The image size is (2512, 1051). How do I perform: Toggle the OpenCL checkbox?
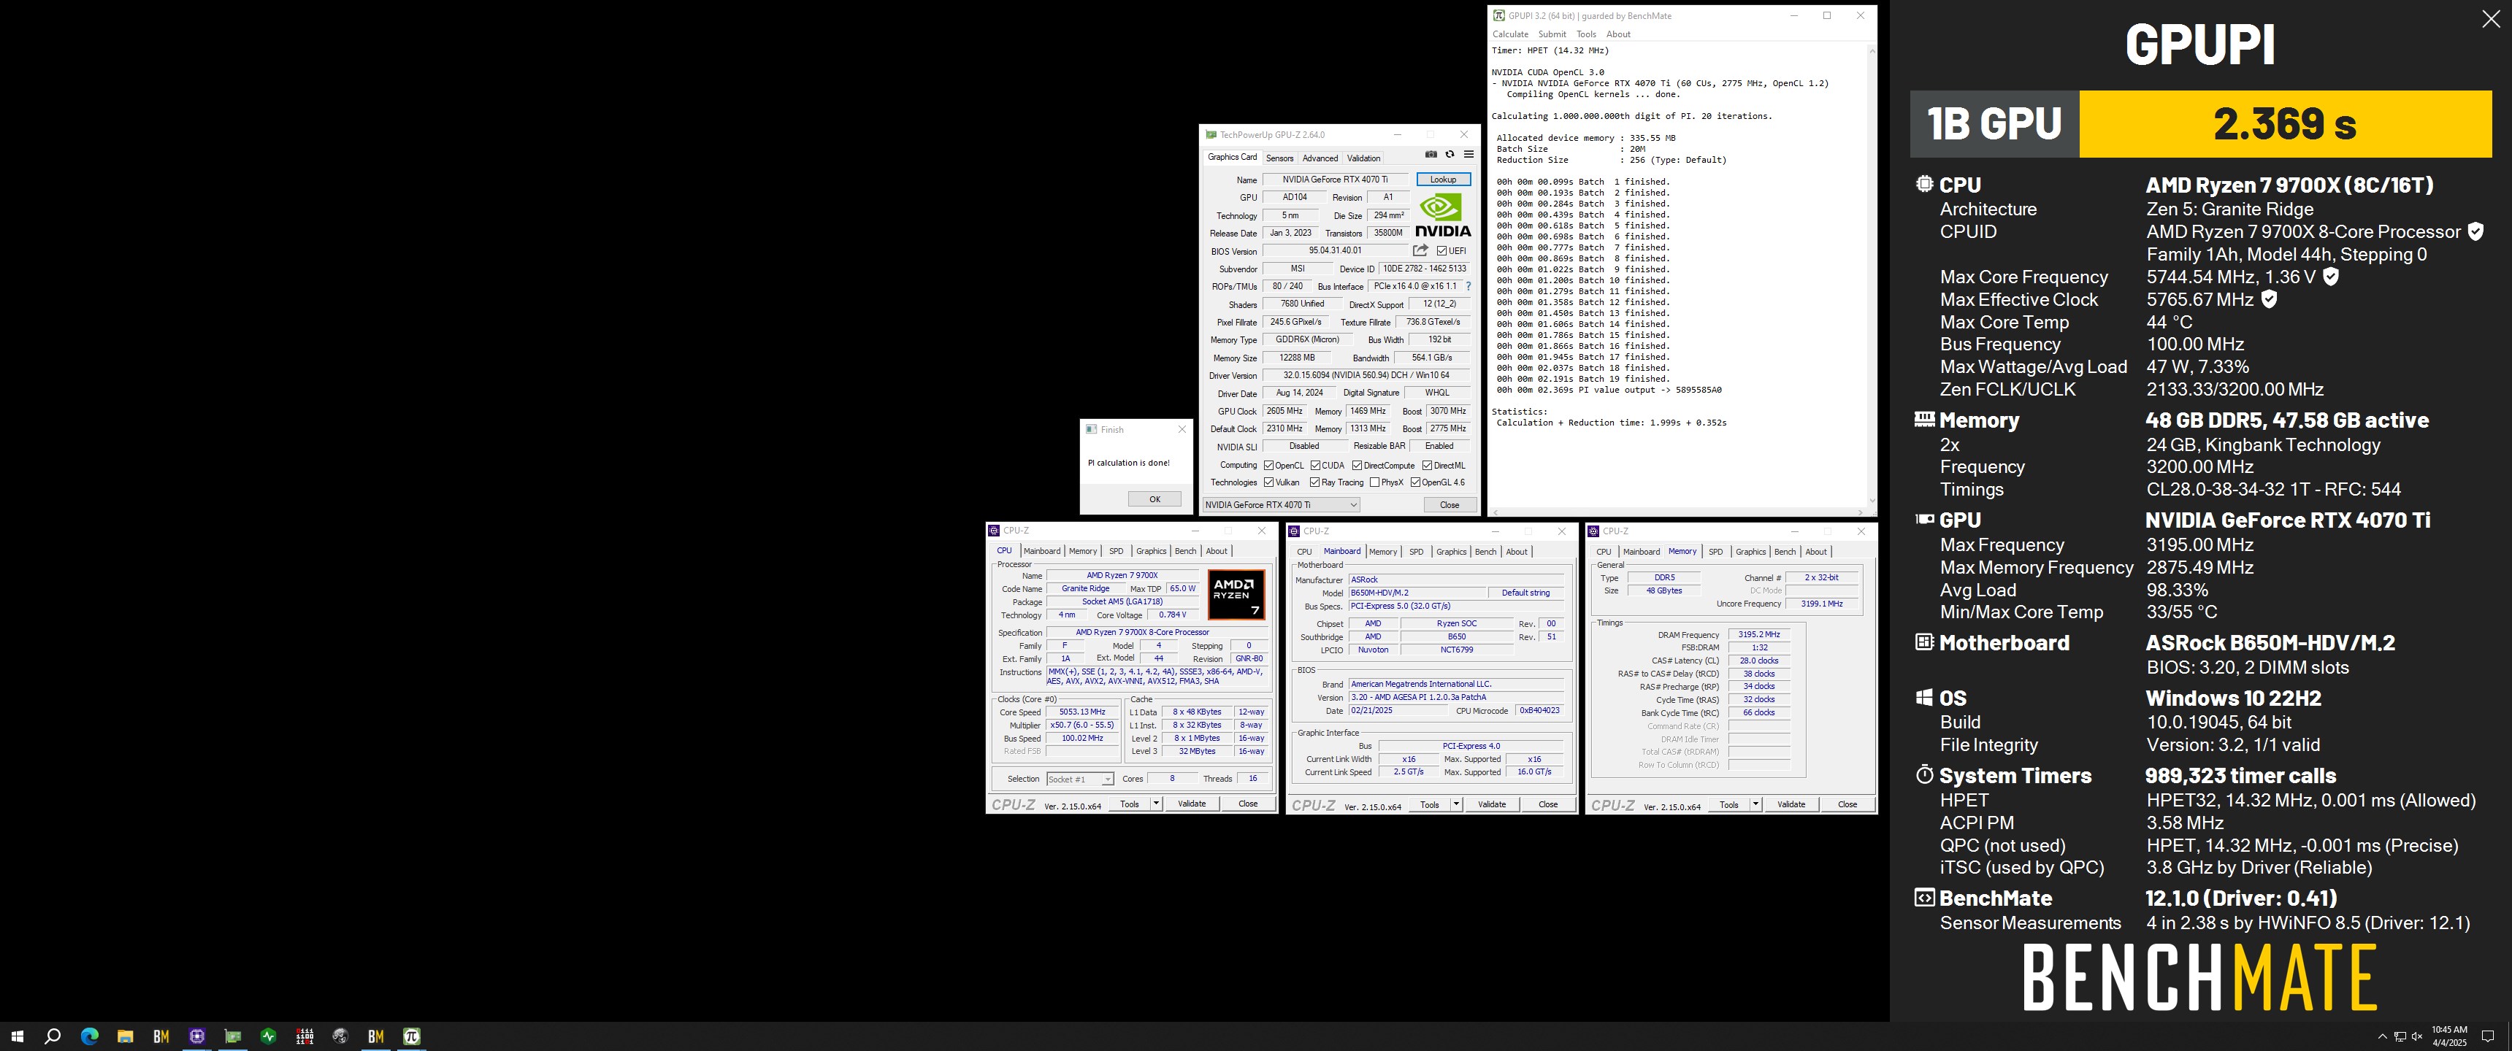coord(1268,465)
